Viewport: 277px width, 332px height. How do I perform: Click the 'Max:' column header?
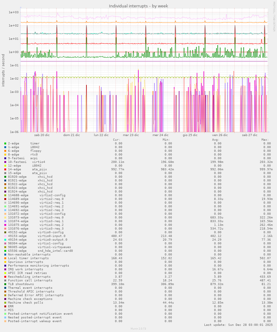click(265, 139)
